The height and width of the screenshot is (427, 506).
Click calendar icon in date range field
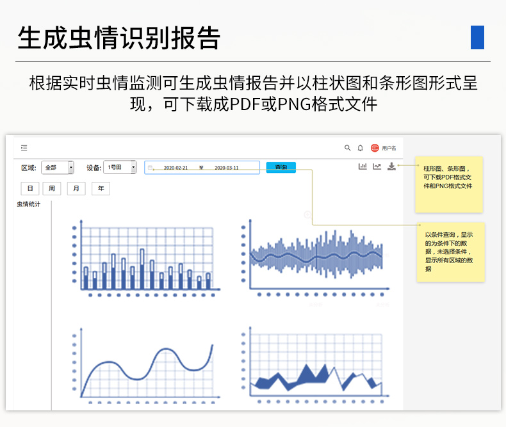tap(151, 168)
